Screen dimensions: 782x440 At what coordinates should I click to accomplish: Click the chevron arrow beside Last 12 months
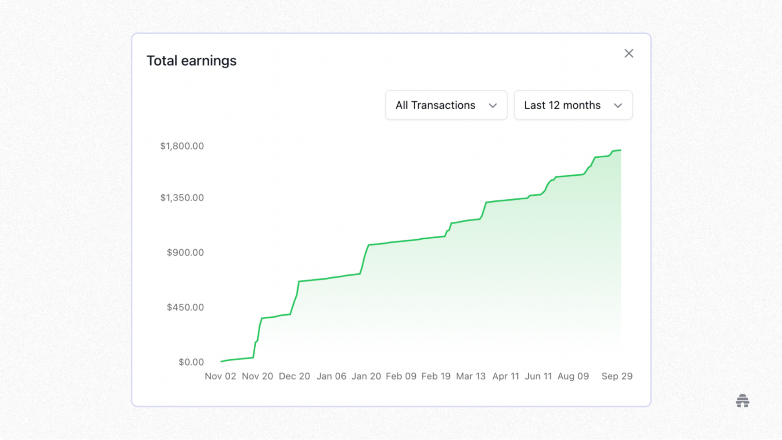[x=617, y=106]
